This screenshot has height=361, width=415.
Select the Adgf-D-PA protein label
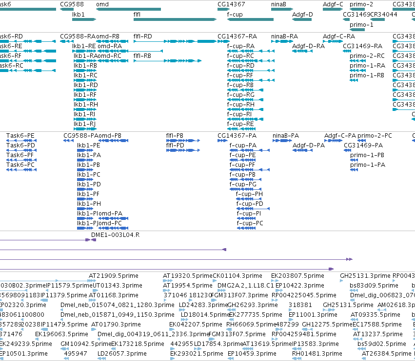pyautogui.click(x=309, y=145)
